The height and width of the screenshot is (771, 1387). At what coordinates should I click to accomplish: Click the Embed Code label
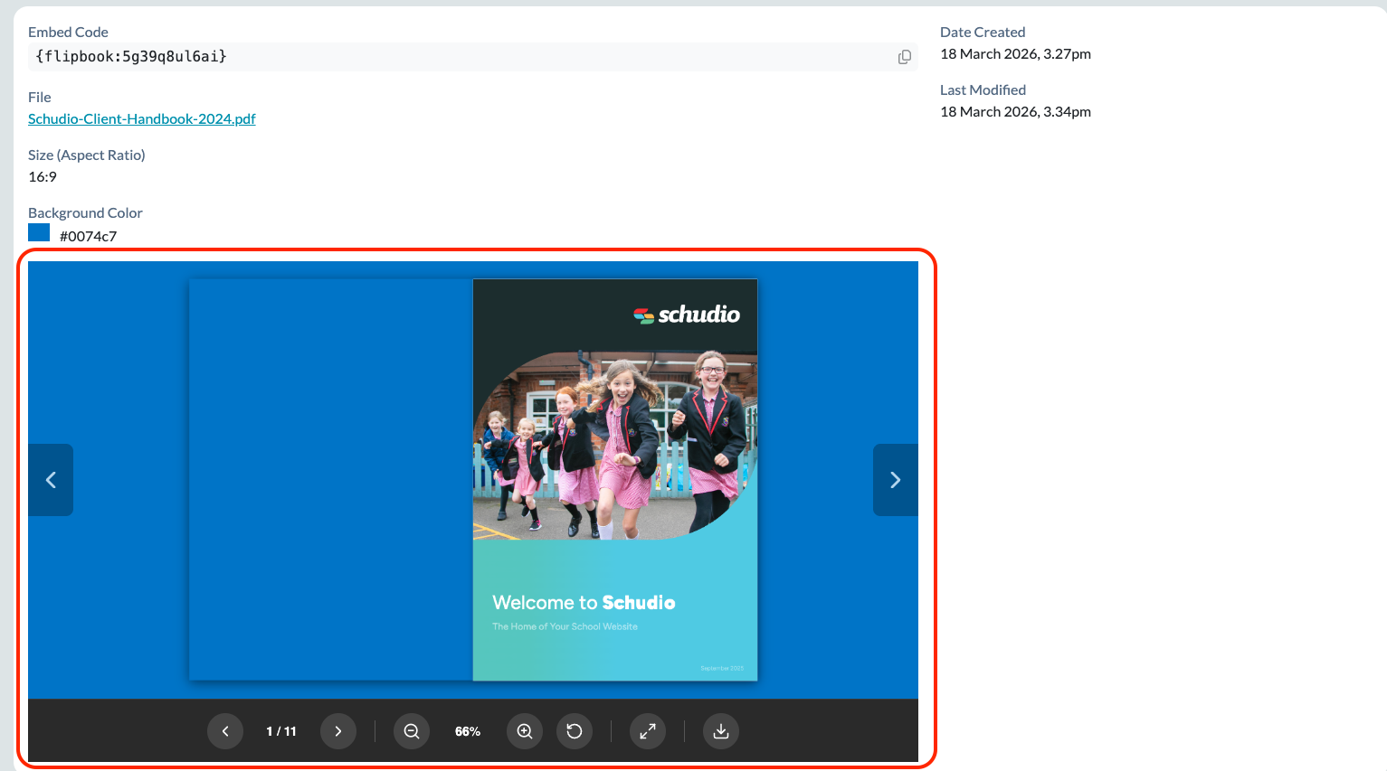coord(68,32)
